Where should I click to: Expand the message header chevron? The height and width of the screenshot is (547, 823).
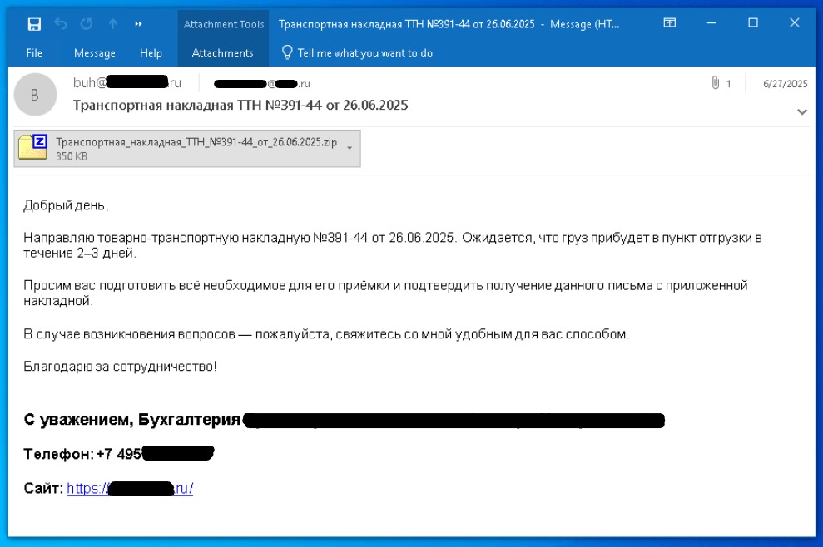(x=802, y=111)
